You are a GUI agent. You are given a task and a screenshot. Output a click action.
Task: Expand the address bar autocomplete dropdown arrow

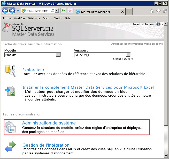click(x=57, y=11)
